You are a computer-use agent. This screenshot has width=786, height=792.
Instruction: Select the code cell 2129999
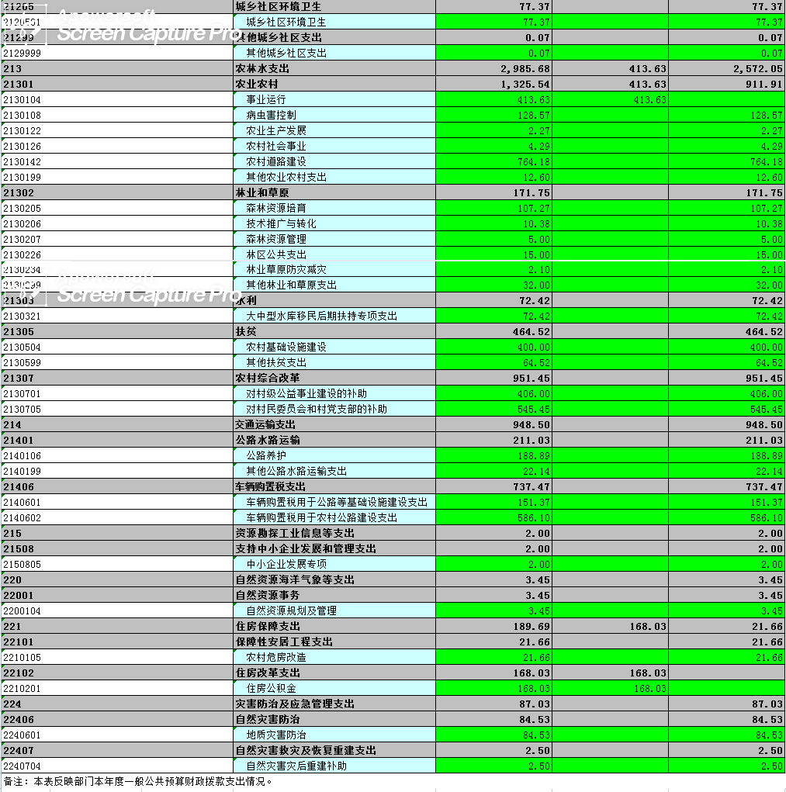(117, 53)
